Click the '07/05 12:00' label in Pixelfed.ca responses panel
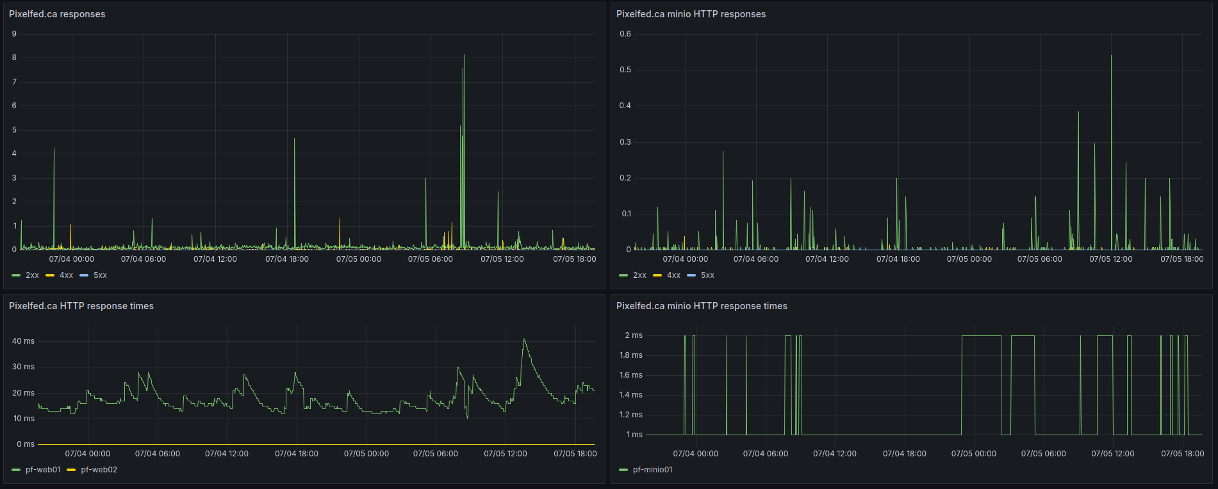Image resolution: width=1218 pixels, height=489 pixels. point(502,259)
